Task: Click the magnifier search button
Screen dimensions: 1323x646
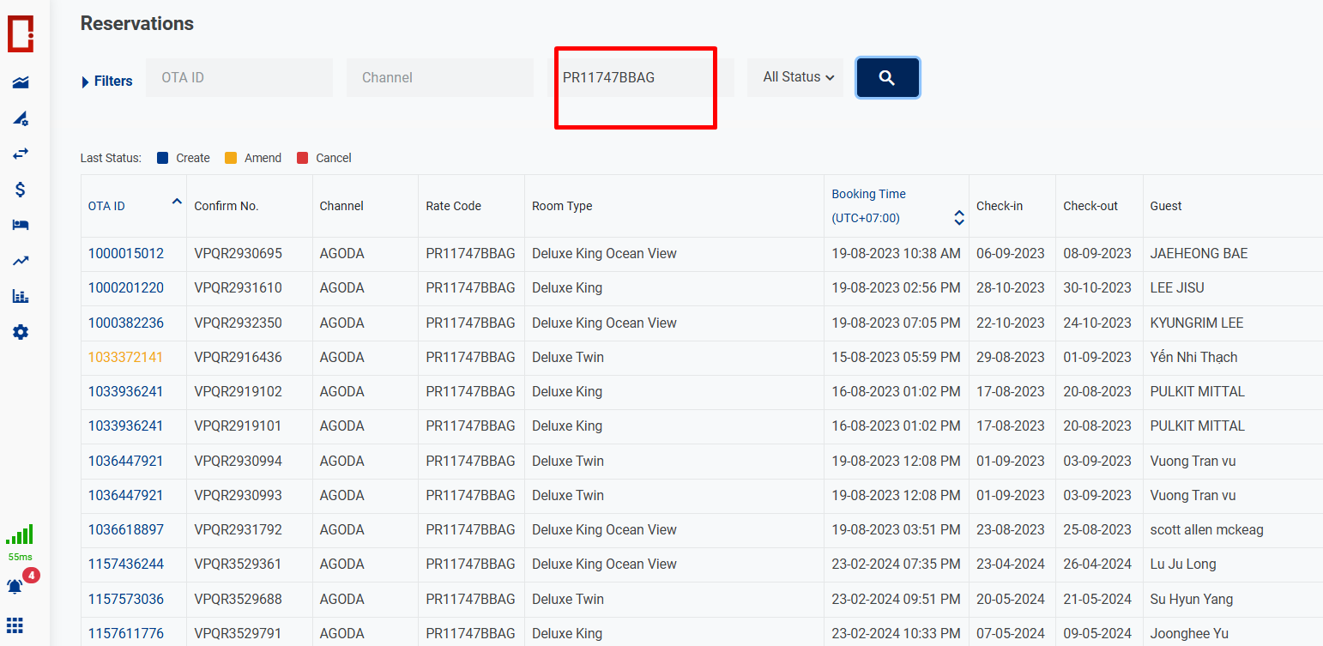Action: tap(887, 78)
